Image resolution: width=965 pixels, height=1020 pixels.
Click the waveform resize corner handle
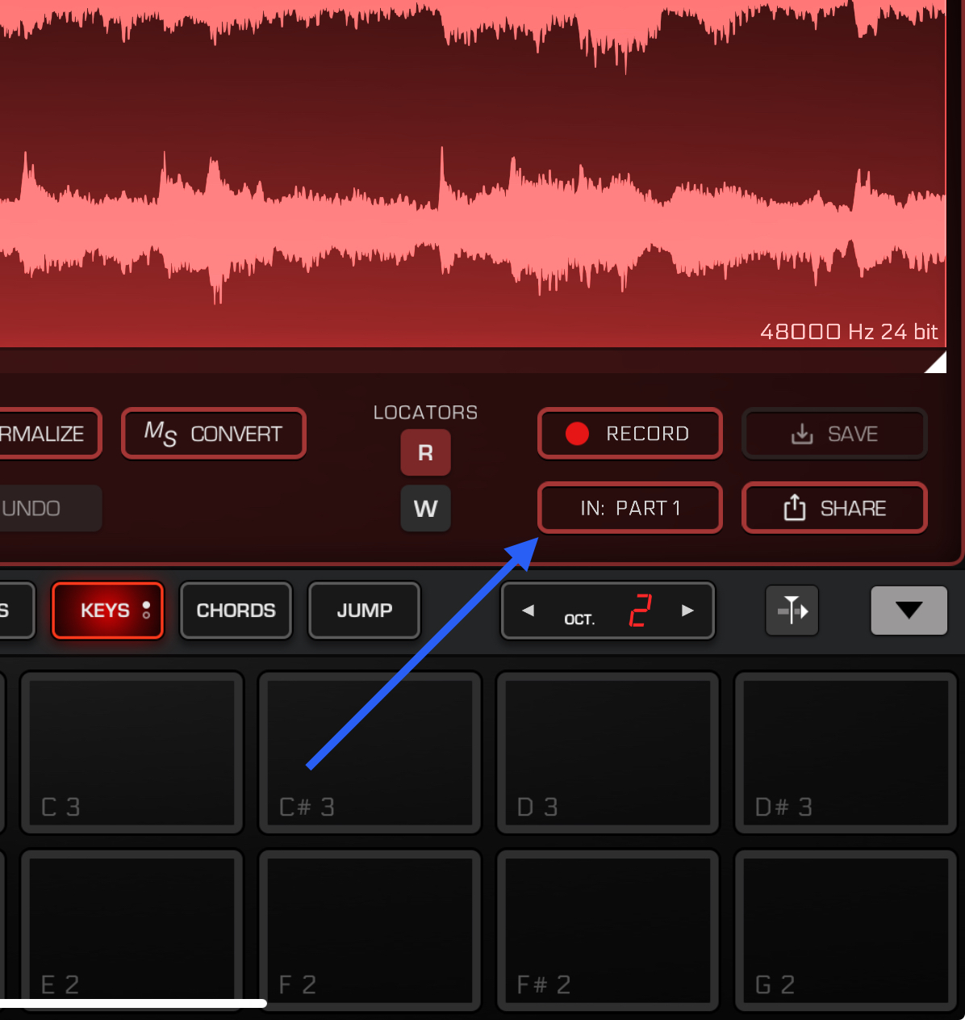point(936,363)
